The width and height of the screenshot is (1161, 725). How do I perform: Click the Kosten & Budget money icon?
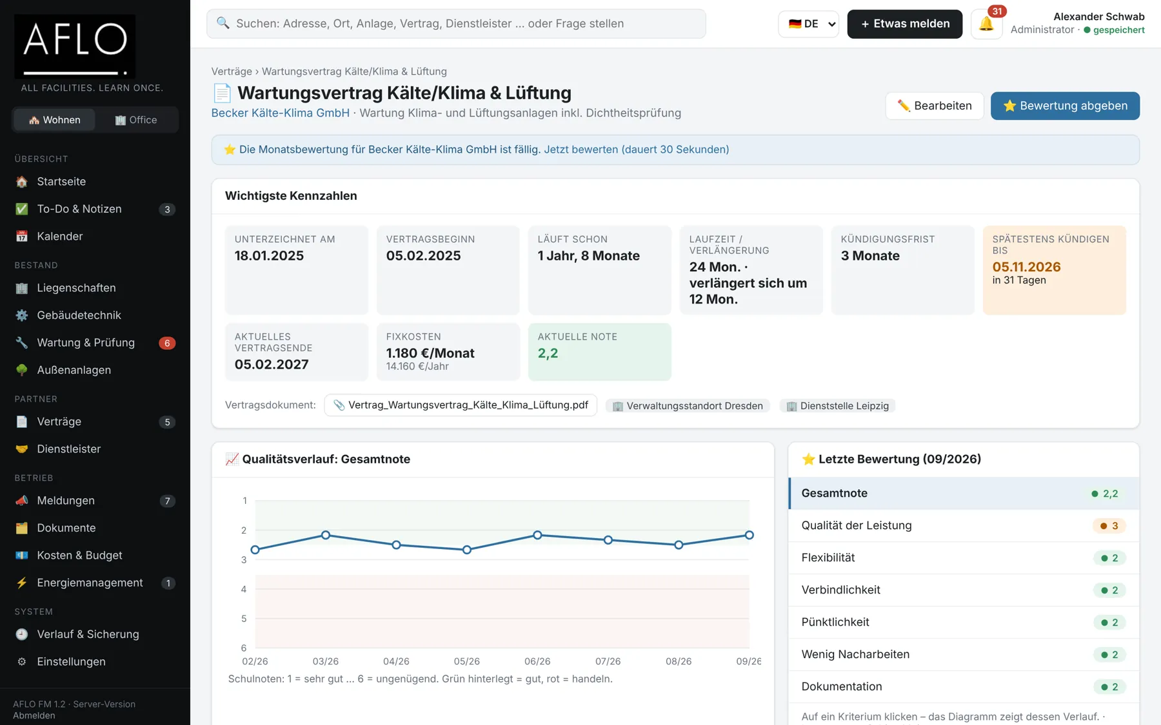tap(22, 556)
